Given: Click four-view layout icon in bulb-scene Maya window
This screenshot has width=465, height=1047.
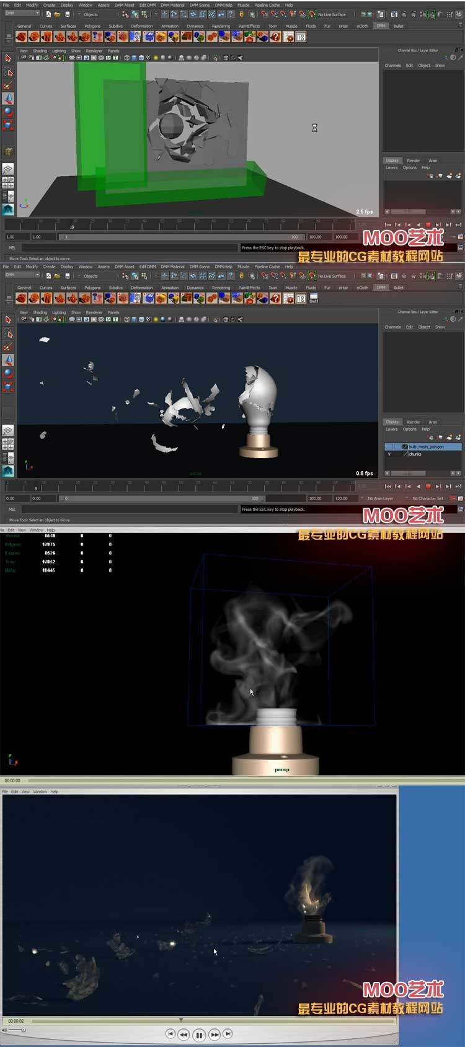Looking at the screenshot, I should pyautogui.click(x=8, y=444).
